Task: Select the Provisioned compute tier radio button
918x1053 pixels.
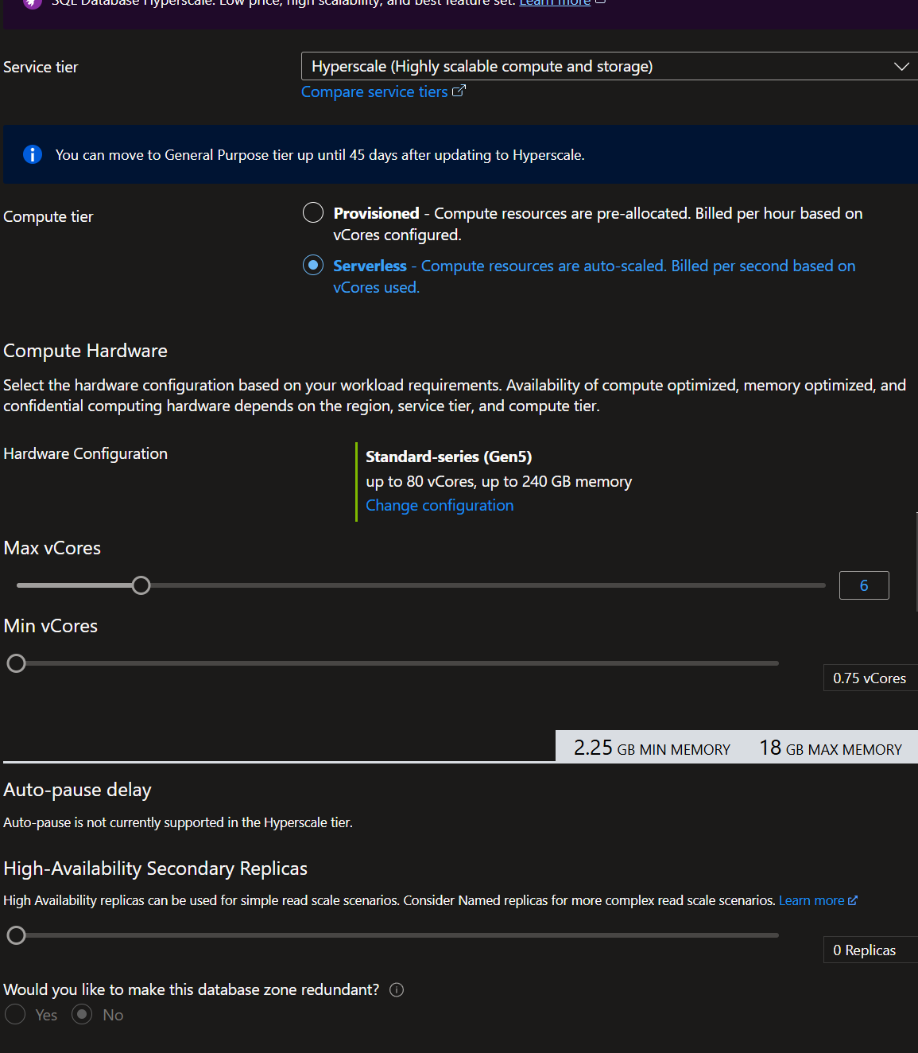Action: (313, 212)
